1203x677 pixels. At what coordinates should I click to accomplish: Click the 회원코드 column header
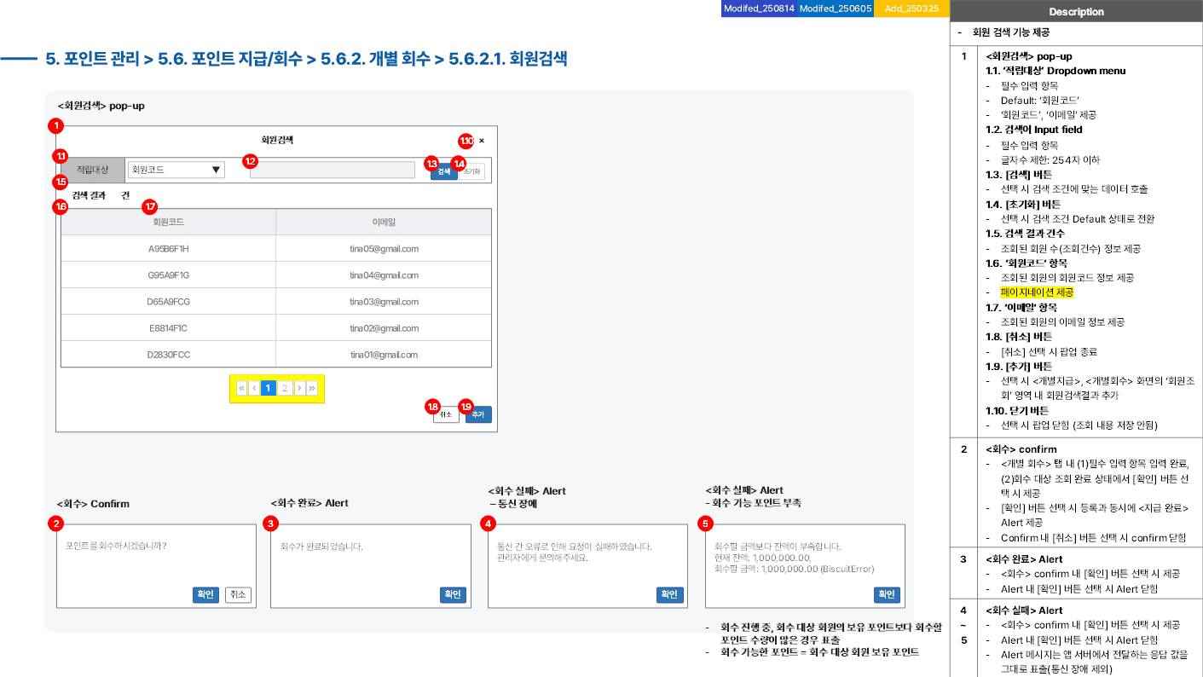tap(168, 222)
